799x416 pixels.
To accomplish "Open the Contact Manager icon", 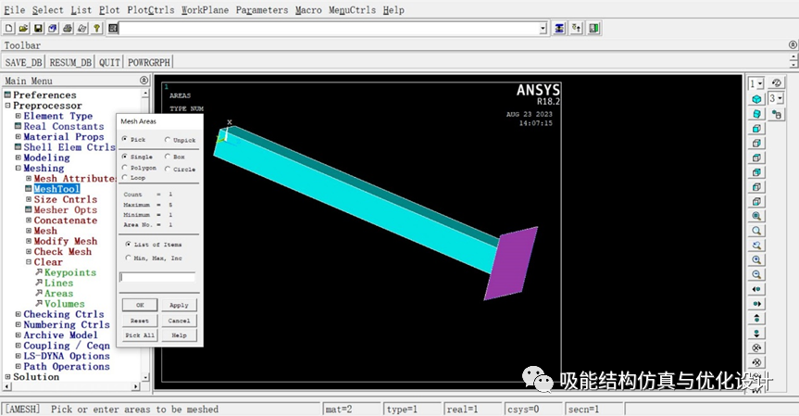I will pyautogui.click(x=593, y=28).
